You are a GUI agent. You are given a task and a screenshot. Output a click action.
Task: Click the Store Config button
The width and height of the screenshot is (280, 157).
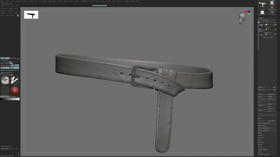pyautogui.click(x=10, y=148)
